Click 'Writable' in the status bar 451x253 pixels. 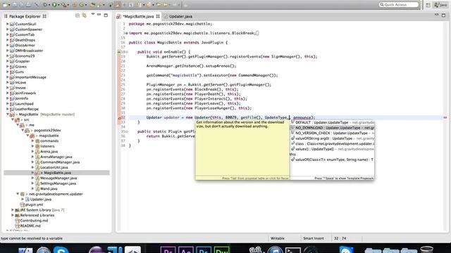point(277,238)
